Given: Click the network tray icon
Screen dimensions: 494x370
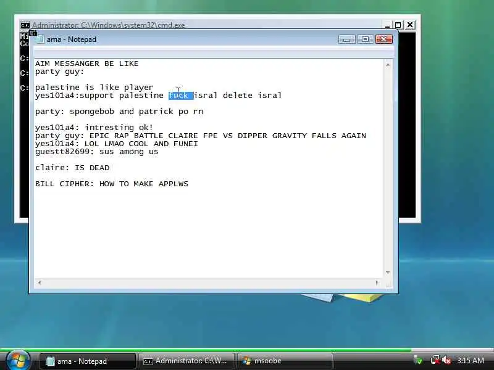Looking at the screenshot, I should click(x=435, y=360).
